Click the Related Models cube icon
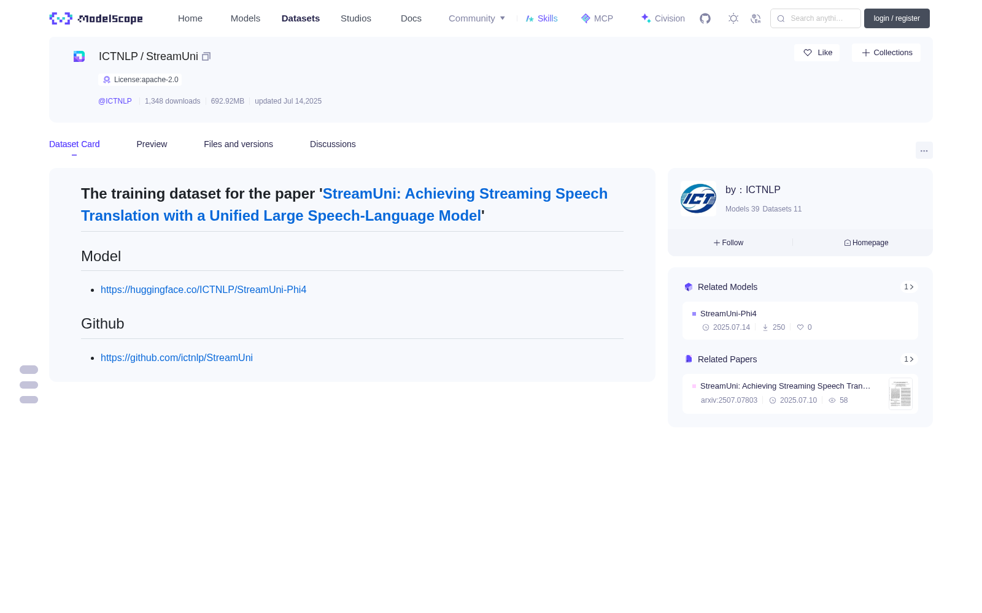 click(689, 287)
